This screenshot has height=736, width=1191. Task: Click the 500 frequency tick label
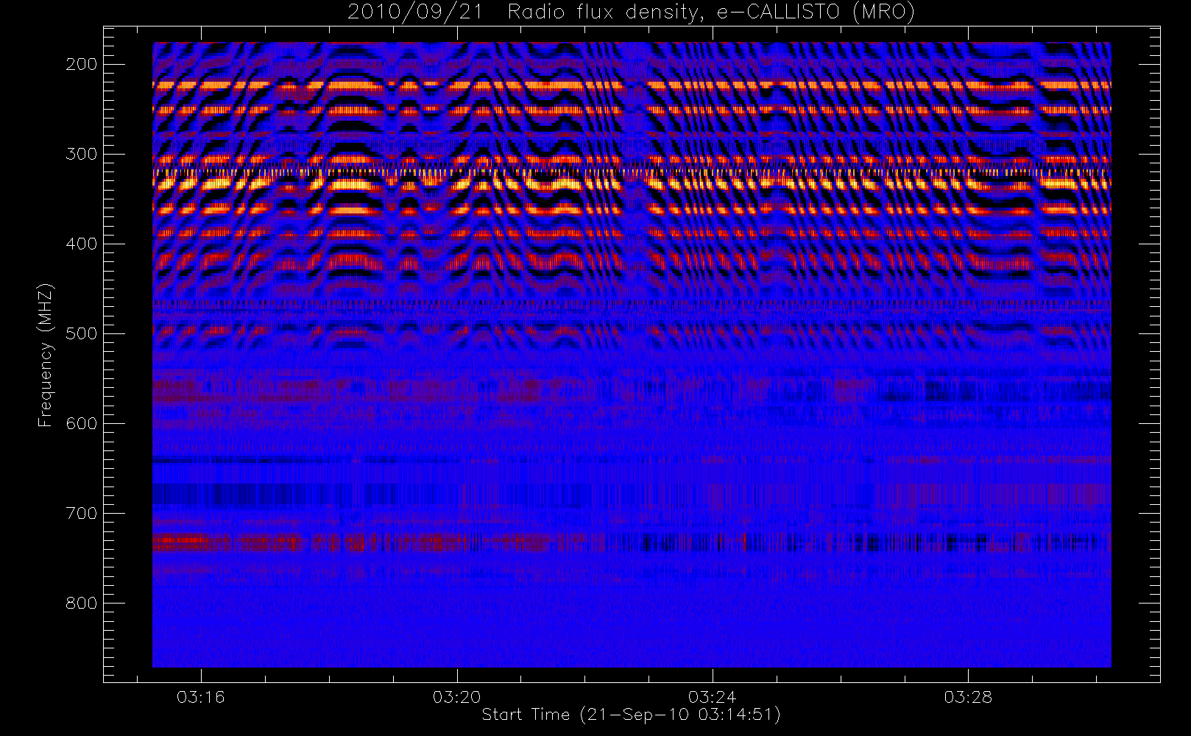(82, 333)
